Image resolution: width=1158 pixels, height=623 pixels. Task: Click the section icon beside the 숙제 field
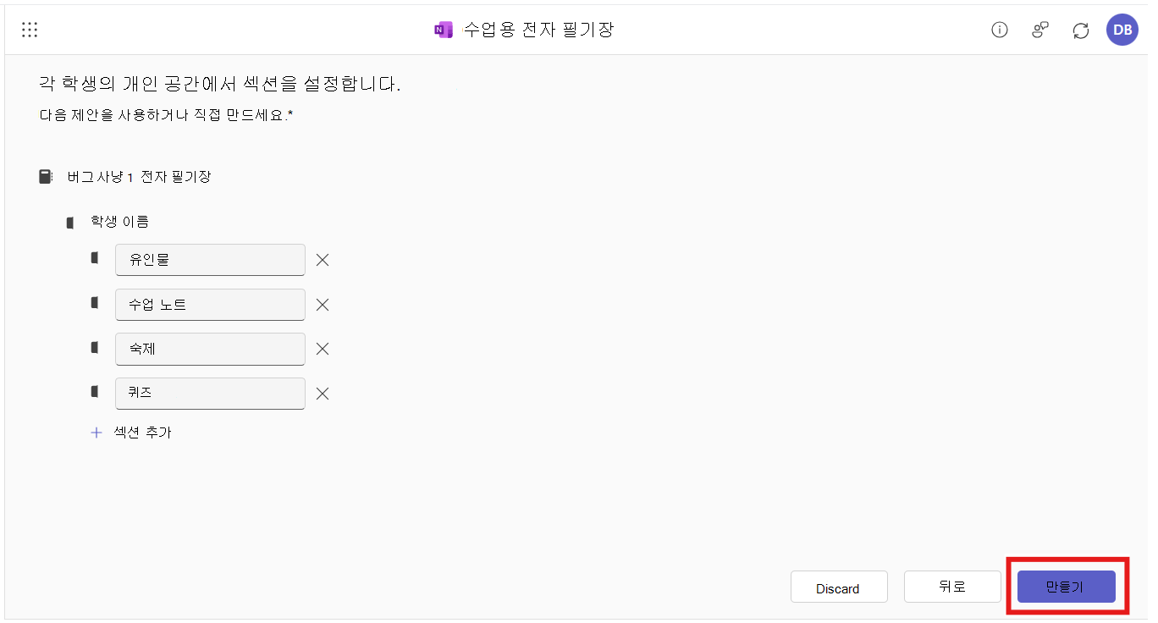pos(95,347)
